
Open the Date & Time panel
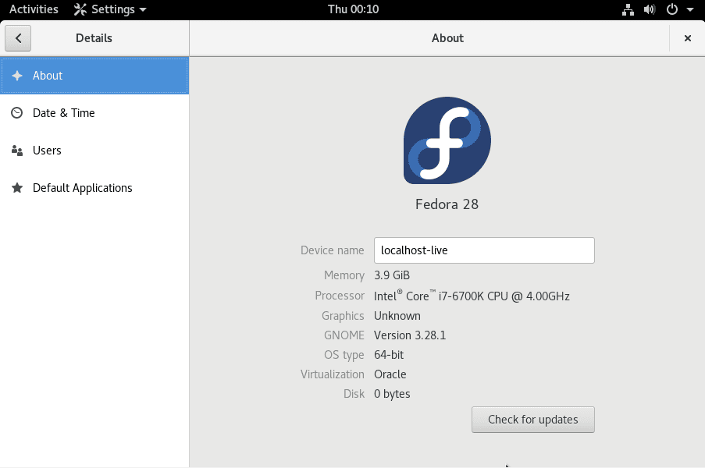94,113
